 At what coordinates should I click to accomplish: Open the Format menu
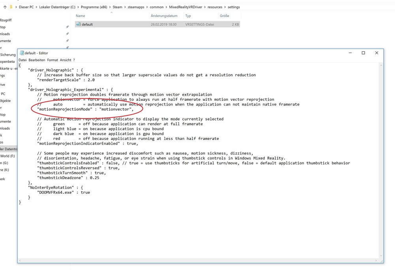point(53,60)
